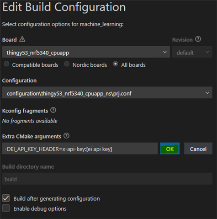Click the Board warning triangle icon
This screenshot has width=217, height=219.
point(22,39)
